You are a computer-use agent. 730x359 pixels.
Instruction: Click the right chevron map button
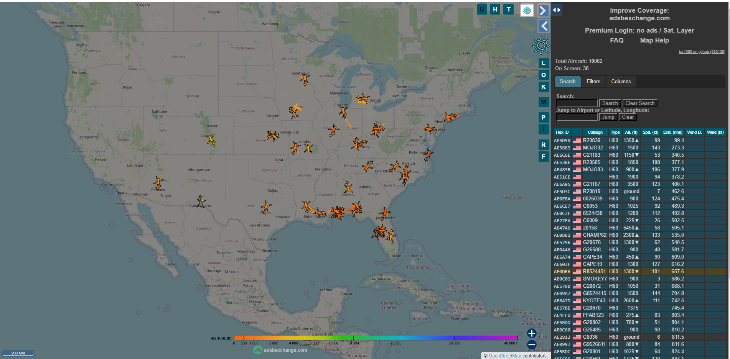tap(543, 10)
